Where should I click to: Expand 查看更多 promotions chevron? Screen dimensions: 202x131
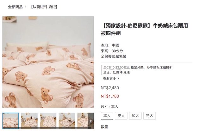118,78
